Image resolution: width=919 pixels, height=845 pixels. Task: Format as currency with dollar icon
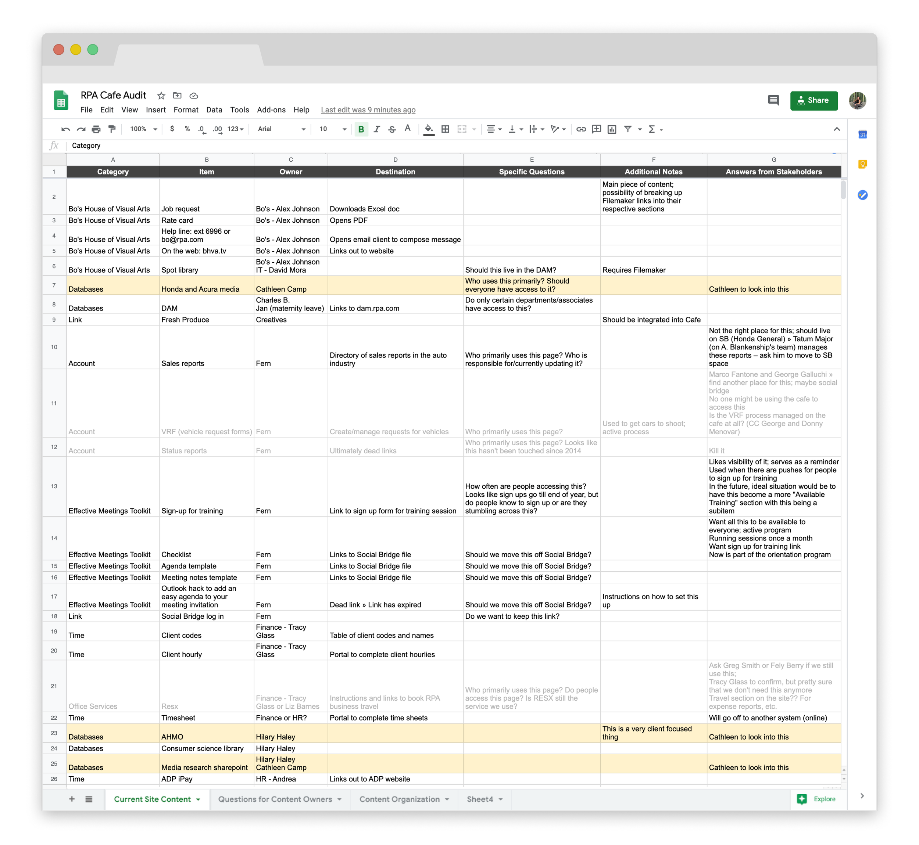click(172, 129)
